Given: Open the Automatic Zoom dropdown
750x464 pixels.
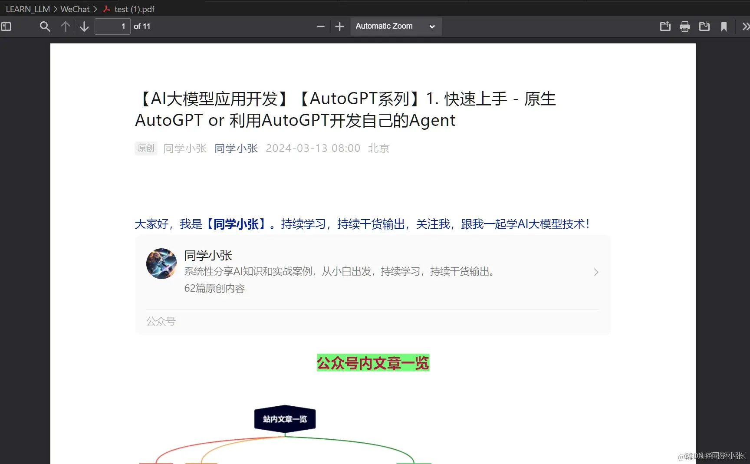Looking at the screenshot, I should coord(395,26).
